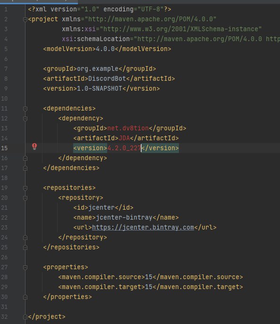This screenshot has height=324, width=280.
Task: Click the red error bulb on line 15
Action: pos(34,146)
